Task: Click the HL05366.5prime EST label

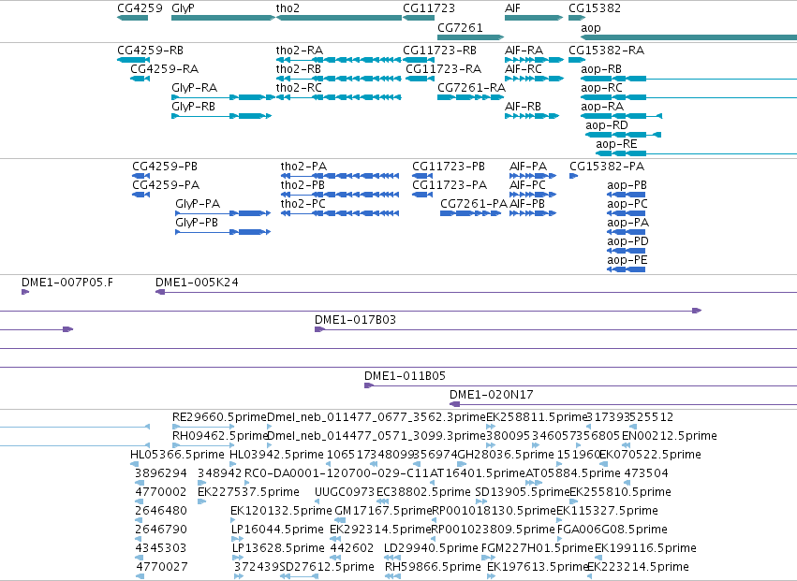Action: [x=177, y=455]
